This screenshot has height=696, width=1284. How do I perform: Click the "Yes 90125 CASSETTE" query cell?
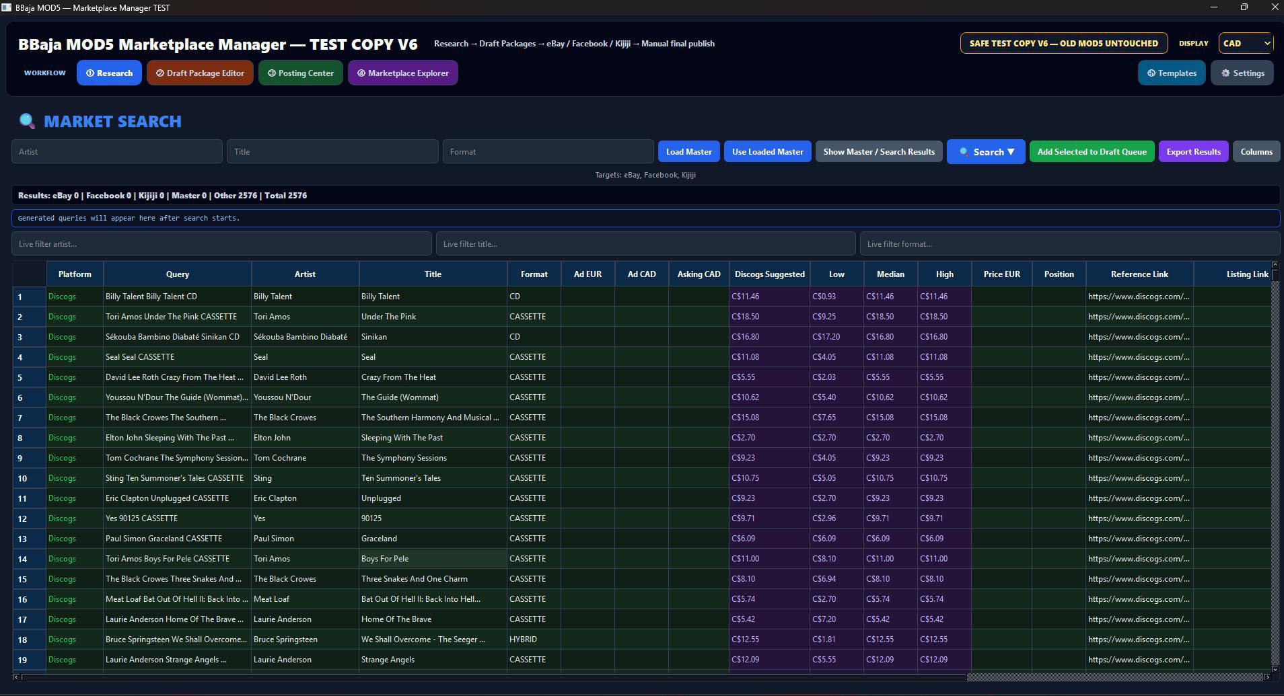[x=177, y=518]
